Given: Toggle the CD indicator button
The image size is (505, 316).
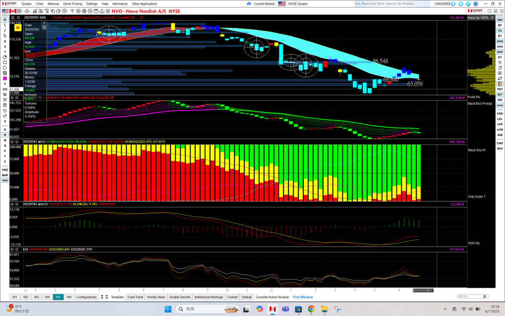Looking at the screenshot, I should 500,31.
